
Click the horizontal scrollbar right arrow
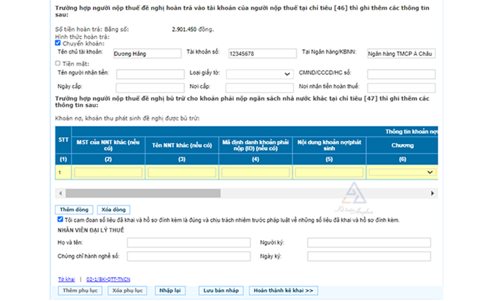pyautogui.click(x=434, y=193)
